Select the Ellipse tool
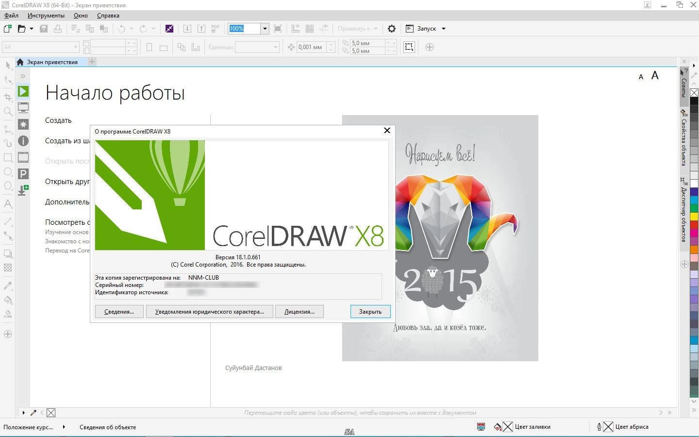This screenshot has width=699, height=437. tap(8, 172)
